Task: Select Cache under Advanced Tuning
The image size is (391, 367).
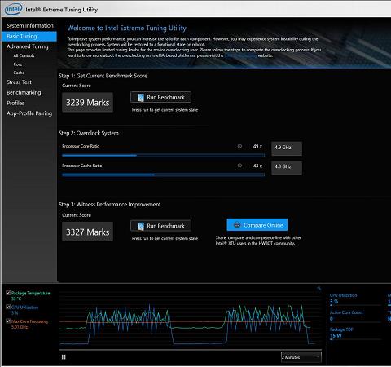Action: tap(19, 73)
